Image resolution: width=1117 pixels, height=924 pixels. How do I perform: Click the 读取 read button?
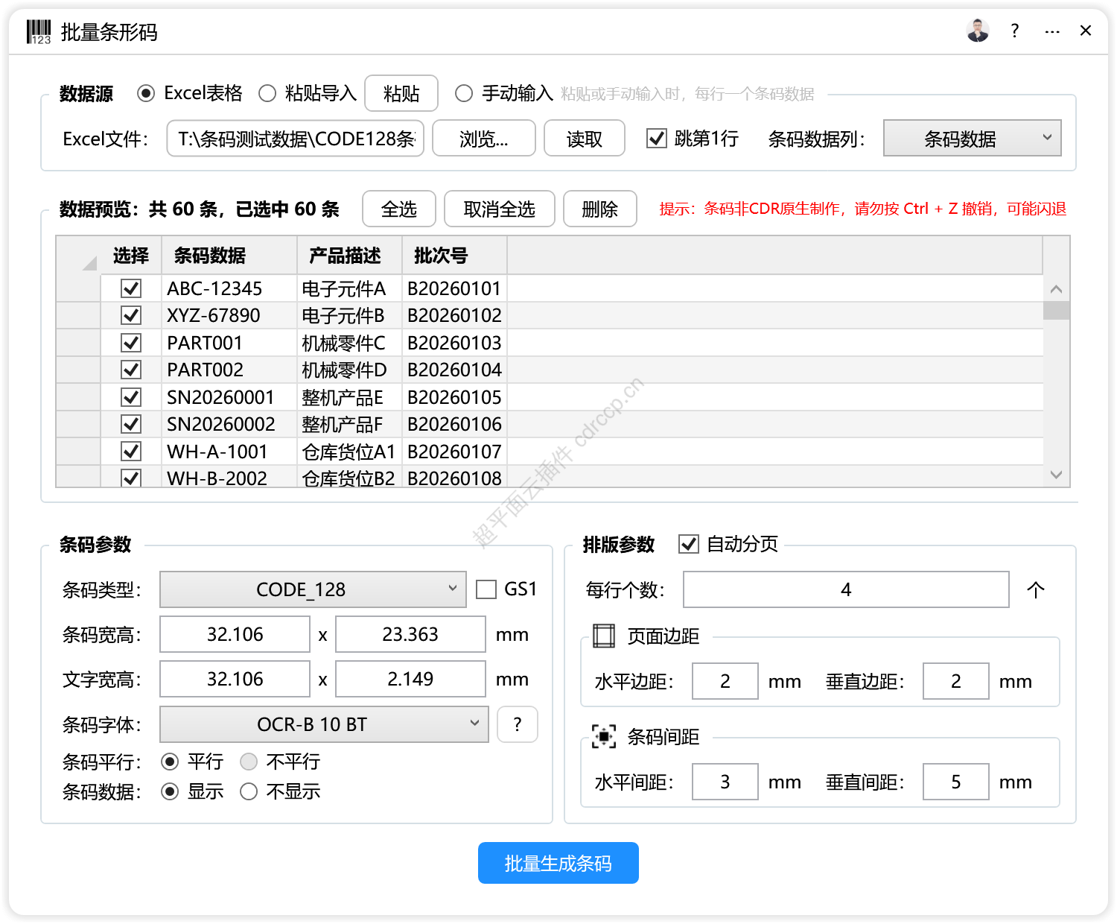[585, 139]
